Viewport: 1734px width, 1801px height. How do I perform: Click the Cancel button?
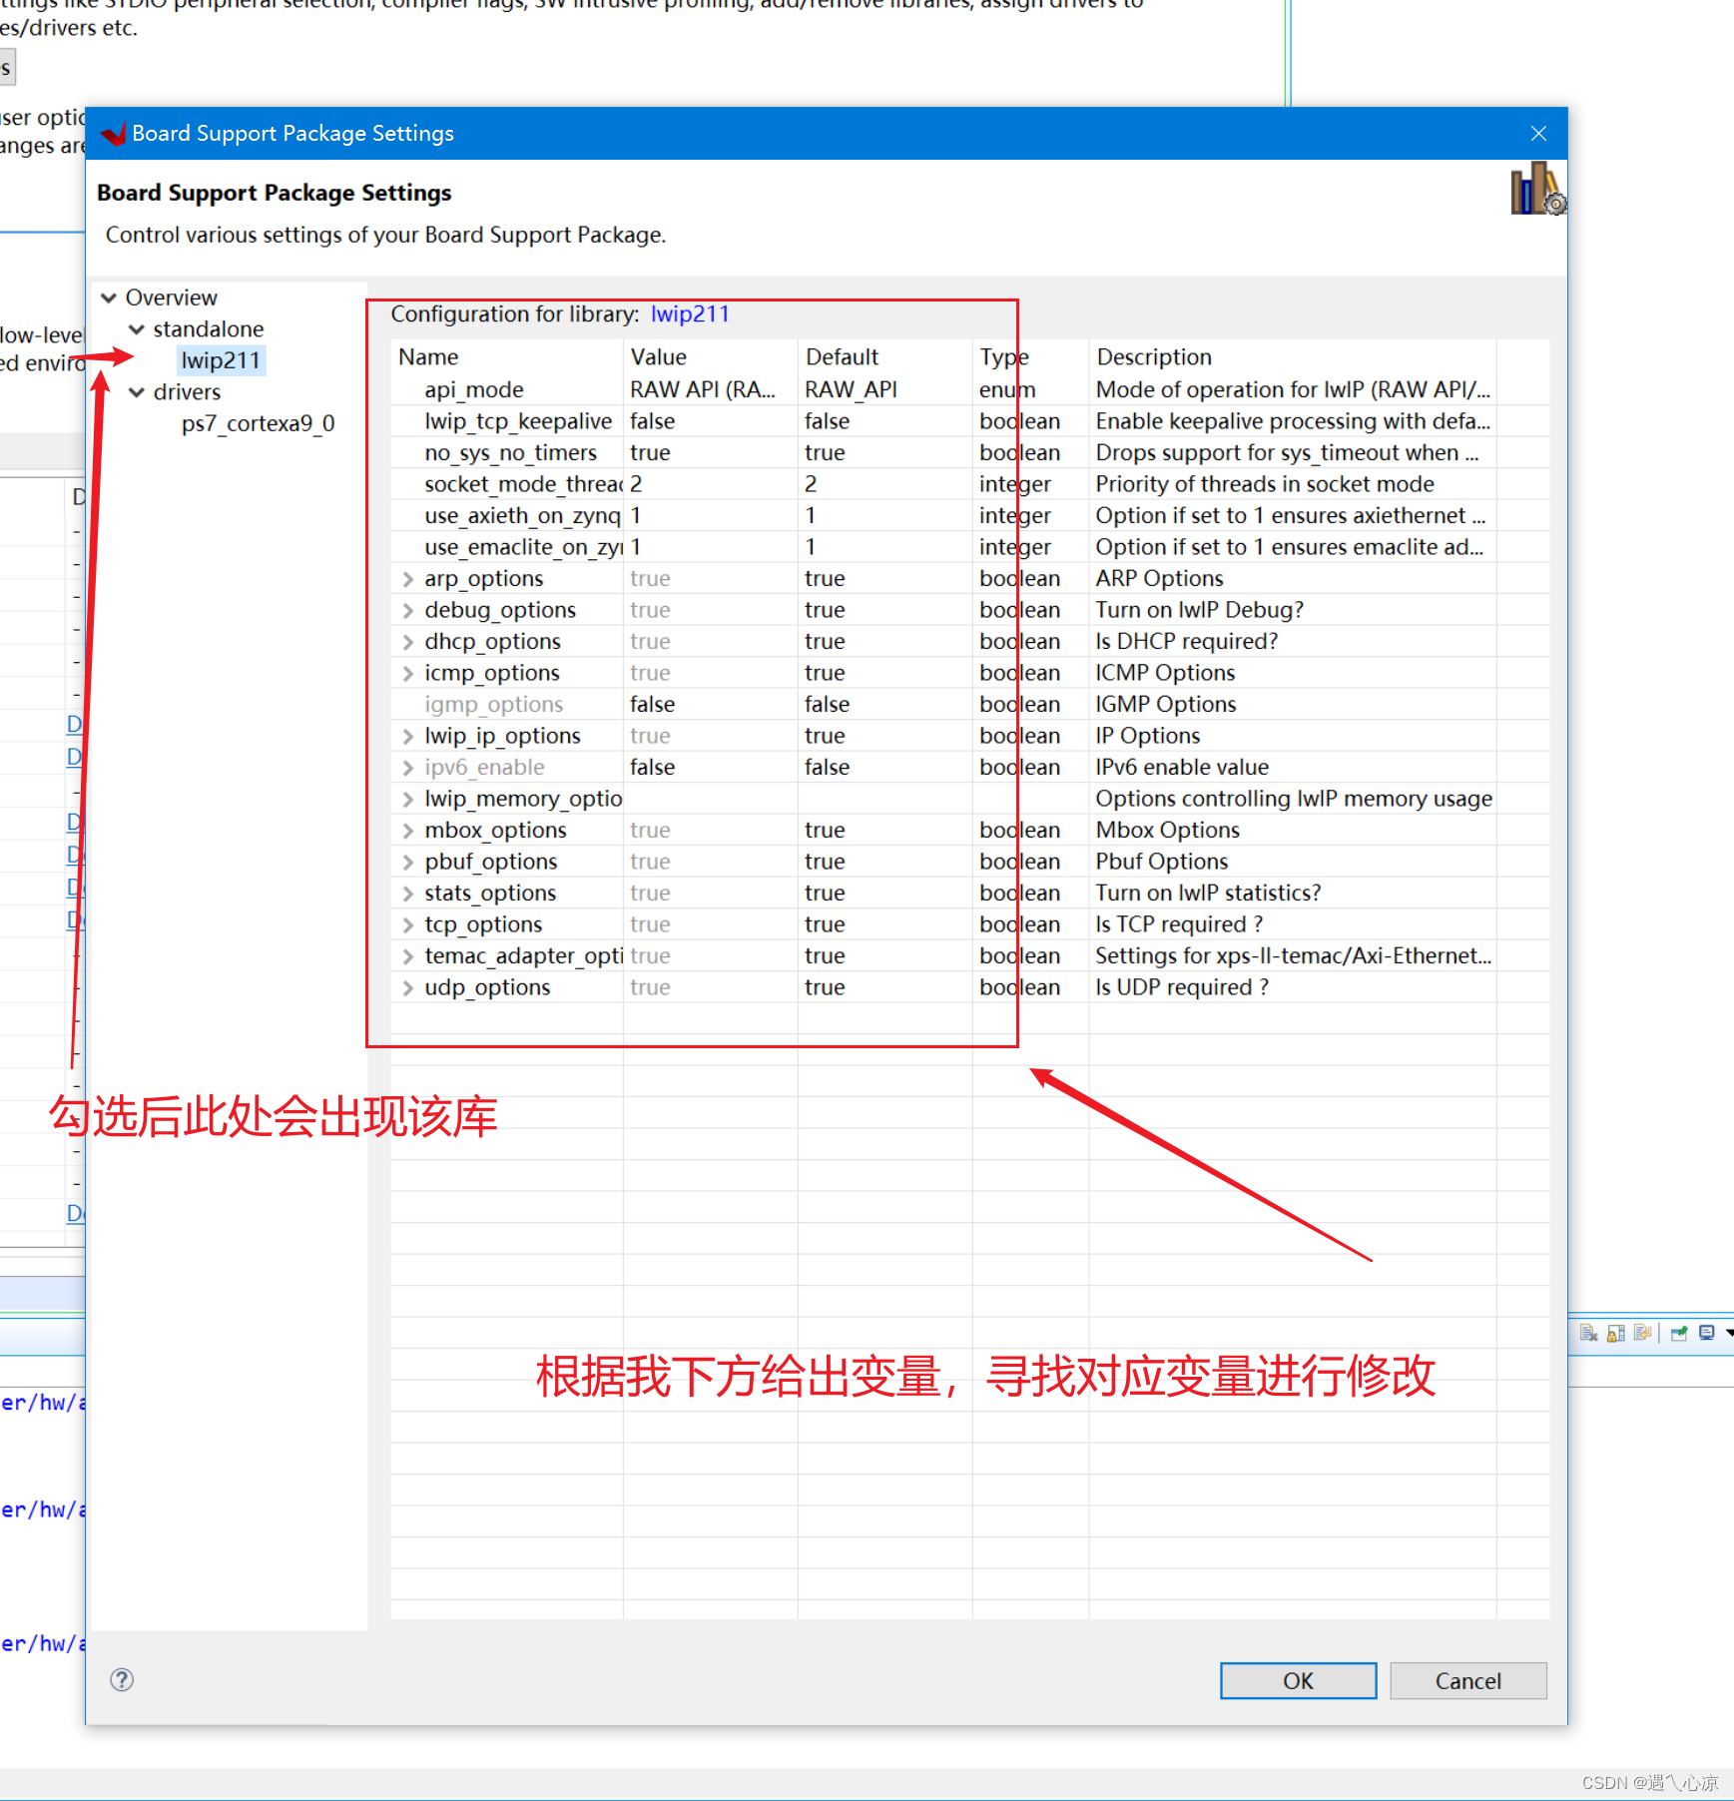point(1467,1680)
